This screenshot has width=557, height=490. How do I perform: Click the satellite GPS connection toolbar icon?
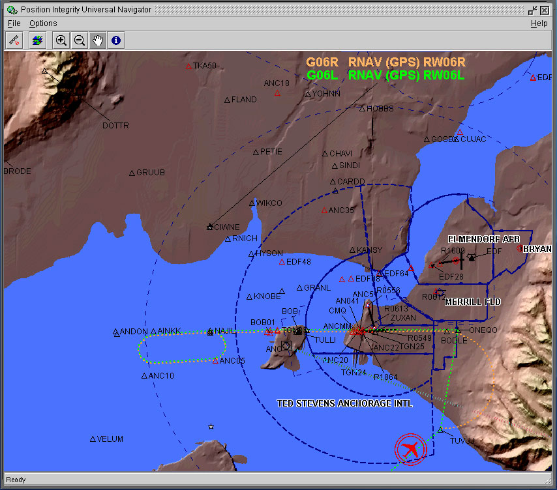point(14,40)
